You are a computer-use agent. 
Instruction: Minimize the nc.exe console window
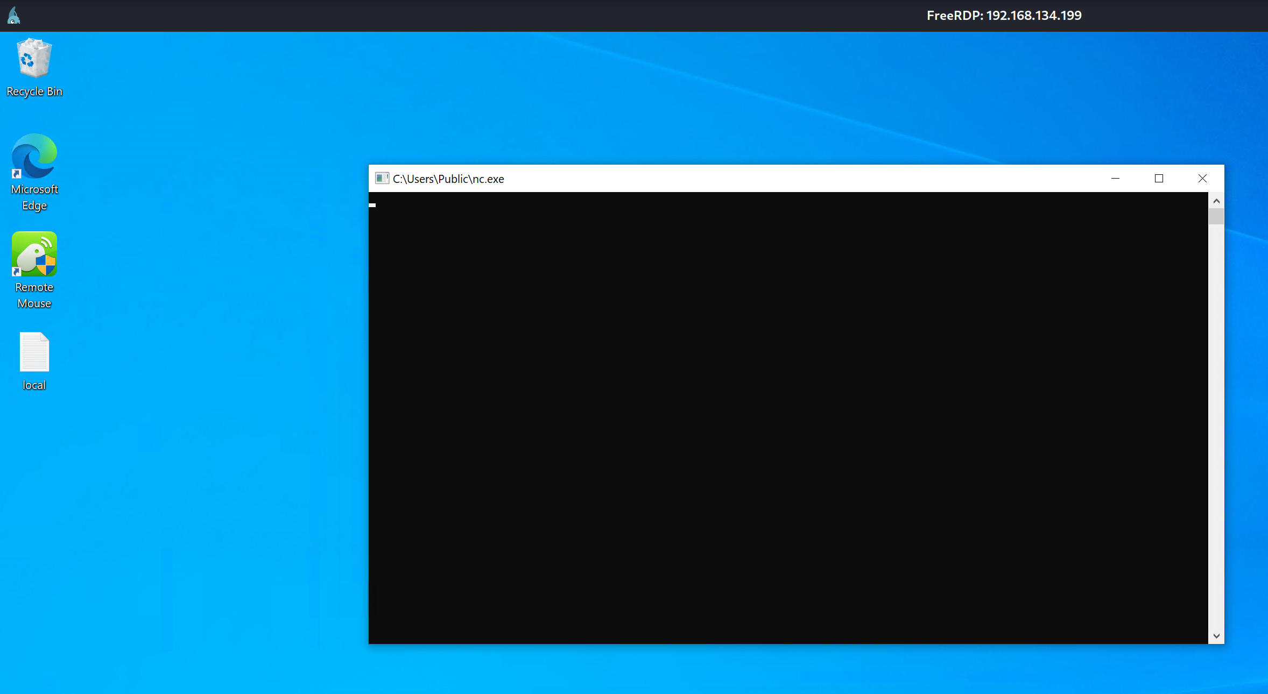pos(1115,179)
